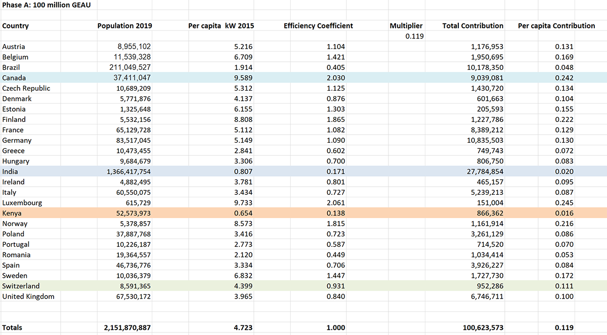Click Finland's efficiency coefficient 1.865
The height and width of the screenshot is (335, 607).
point(336,119)
